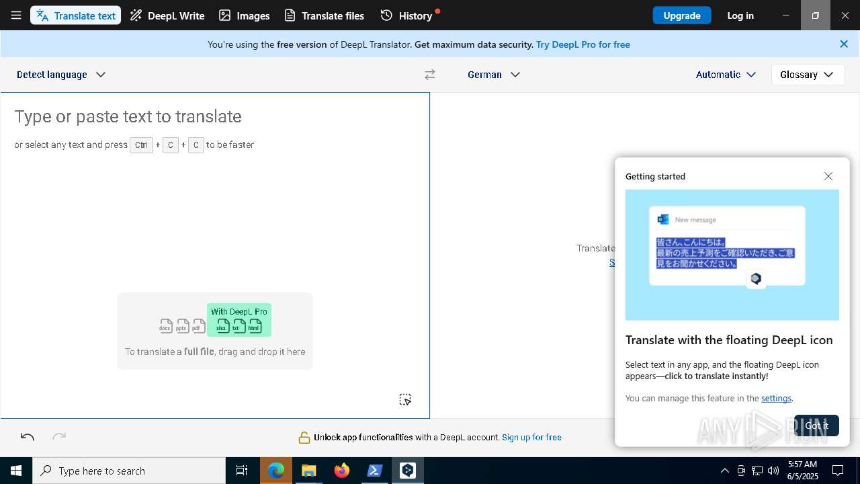Click the Upgrade button
The image size is (860, 484).
point(682,15)
